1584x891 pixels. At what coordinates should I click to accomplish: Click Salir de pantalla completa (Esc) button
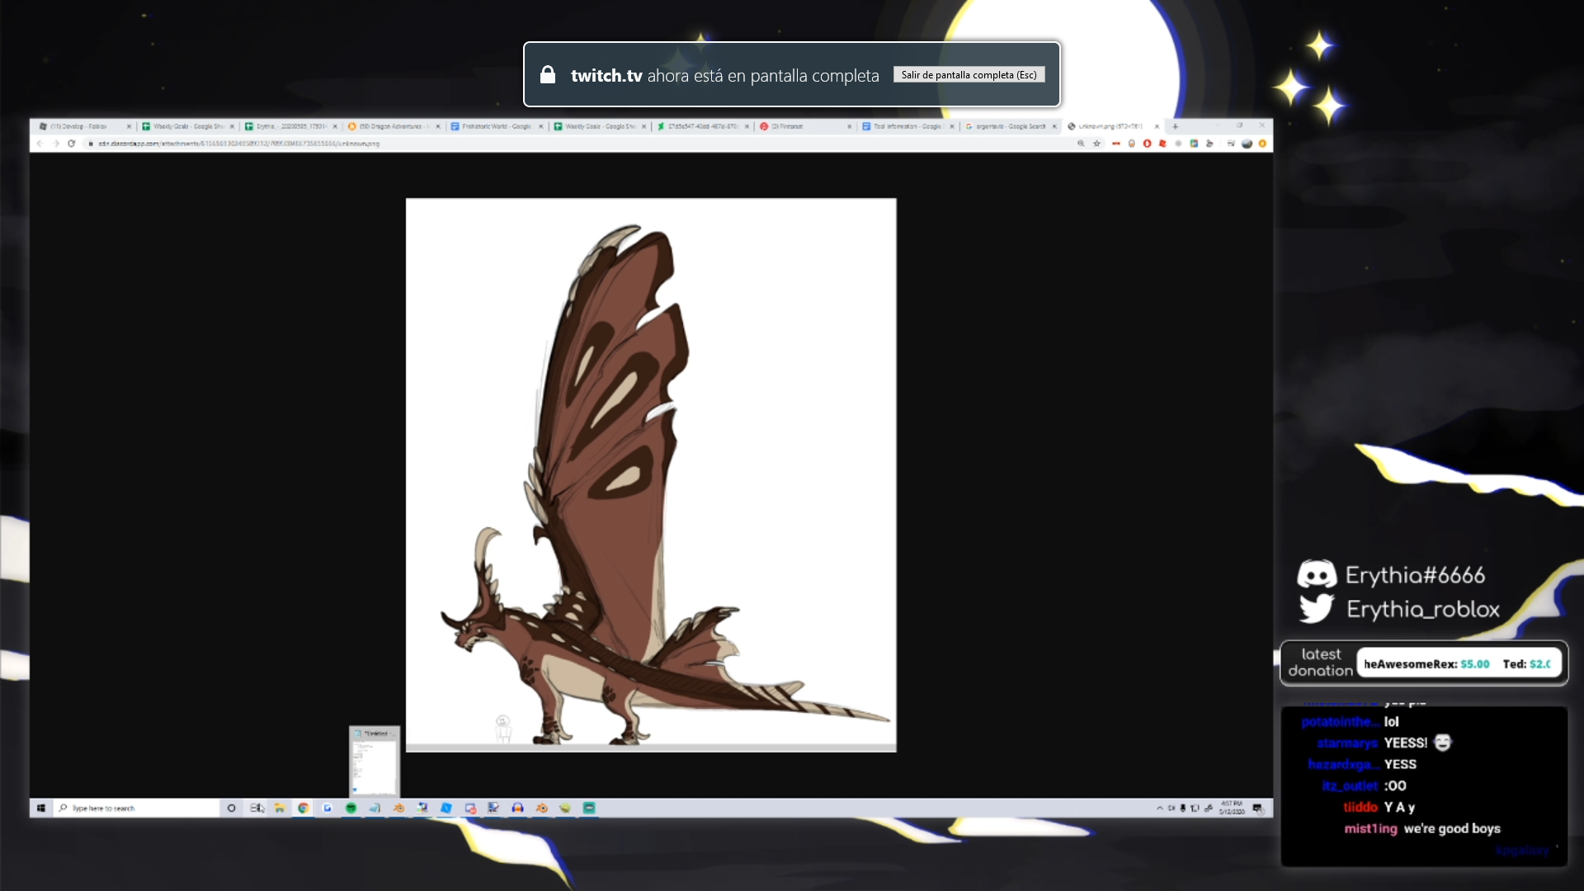coord(969,75)
